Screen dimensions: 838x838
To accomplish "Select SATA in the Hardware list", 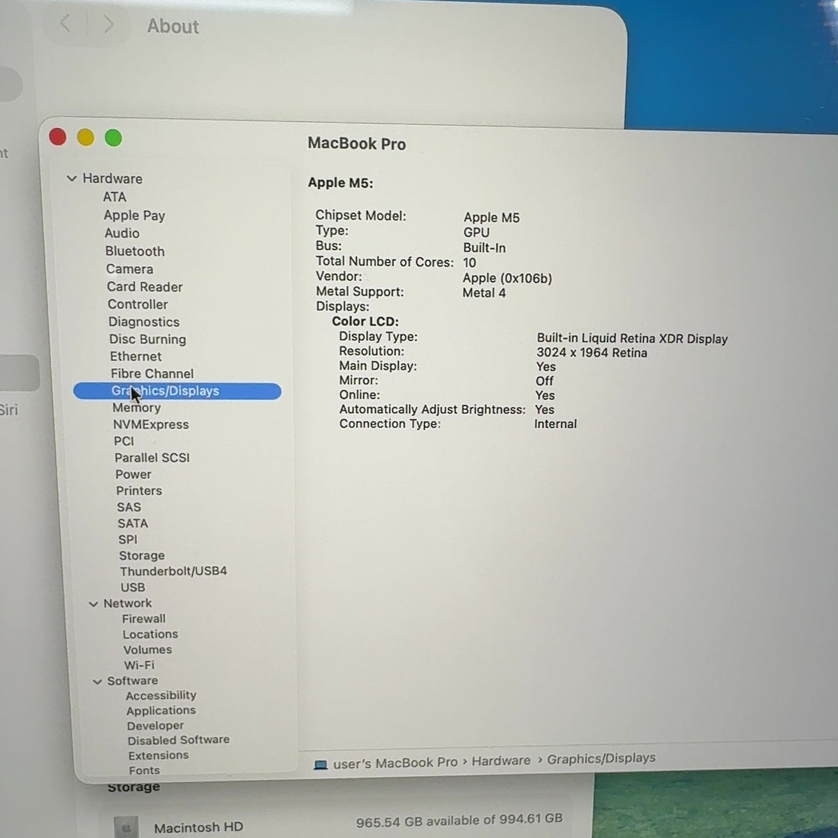I will tap(133, 524).
